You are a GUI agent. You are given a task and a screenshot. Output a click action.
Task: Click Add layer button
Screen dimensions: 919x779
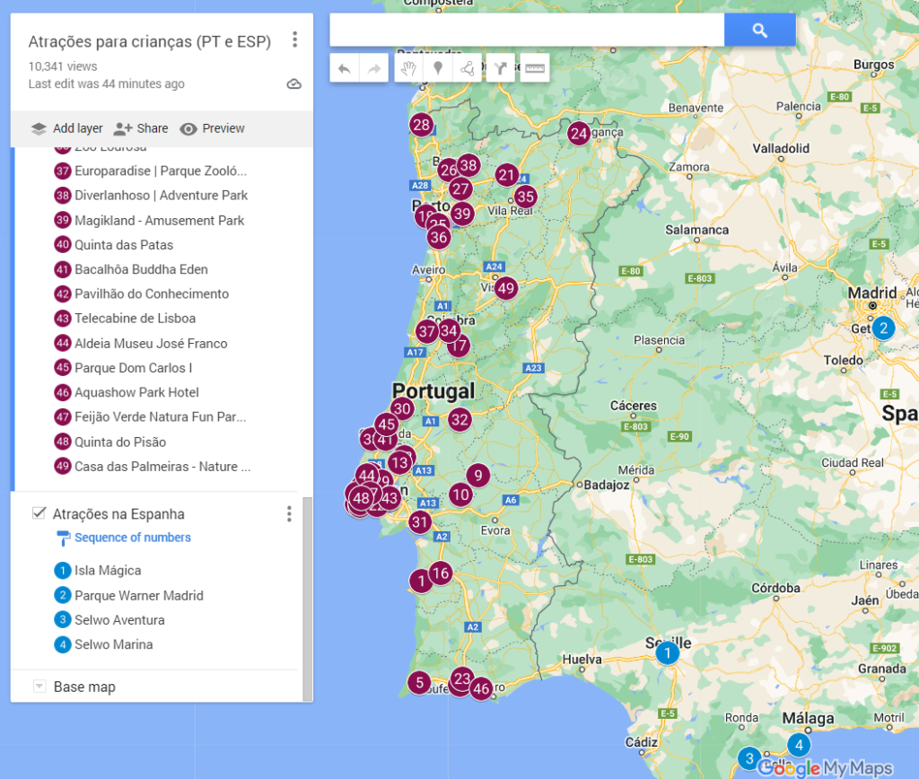66,128
